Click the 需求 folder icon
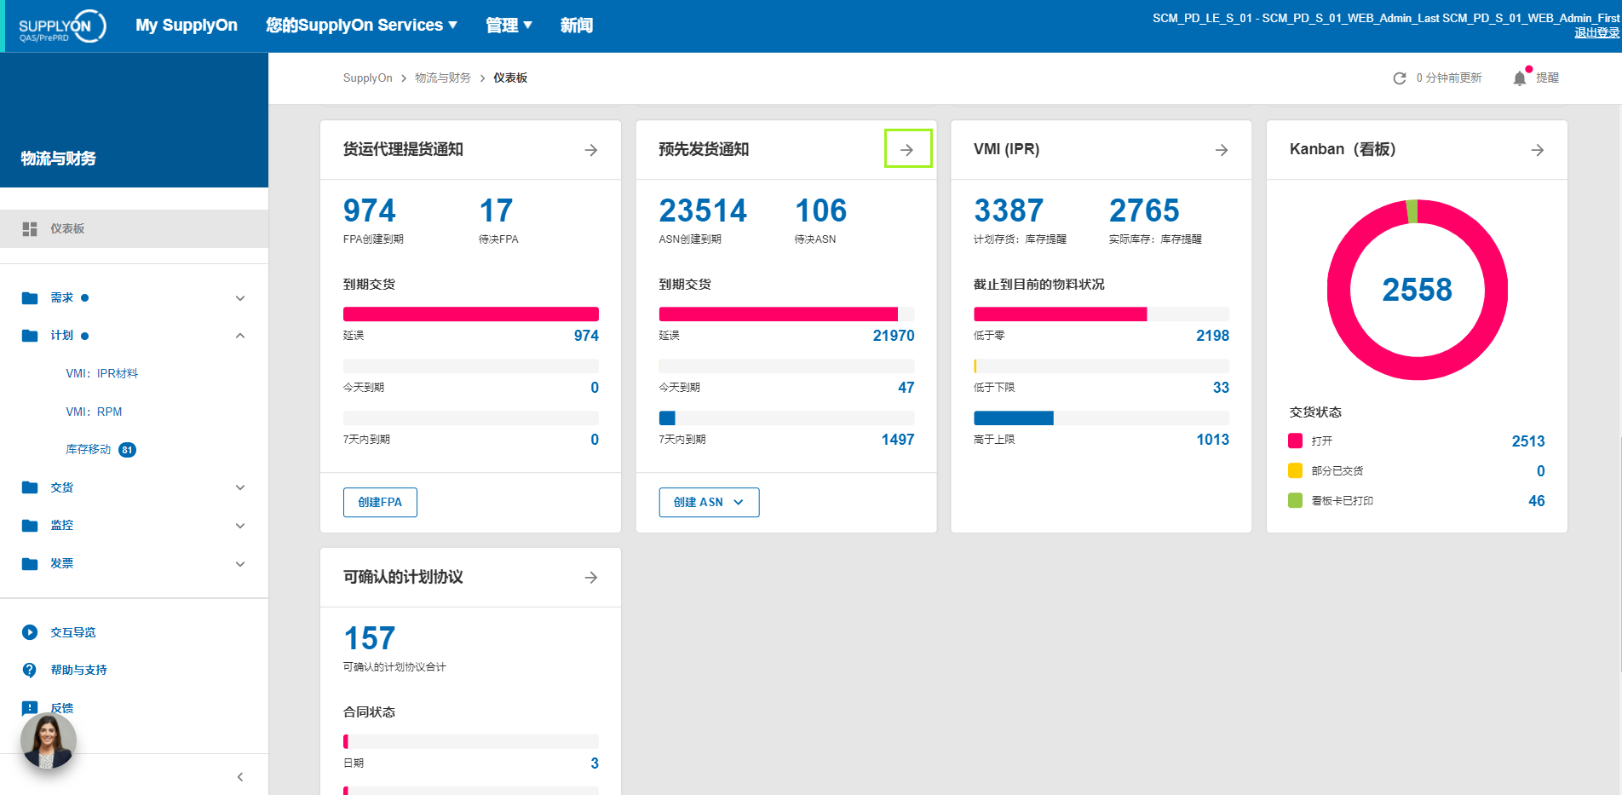 point(30,298)
